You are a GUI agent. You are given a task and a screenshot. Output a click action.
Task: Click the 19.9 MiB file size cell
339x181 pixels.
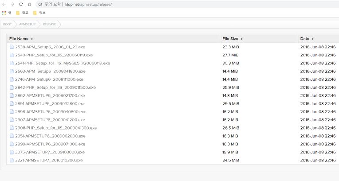pyautogui.click(x=230, y=152)
